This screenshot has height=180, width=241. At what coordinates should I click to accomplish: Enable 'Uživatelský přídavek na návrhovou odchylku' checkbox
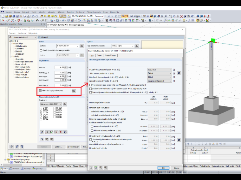pos(90,140)
